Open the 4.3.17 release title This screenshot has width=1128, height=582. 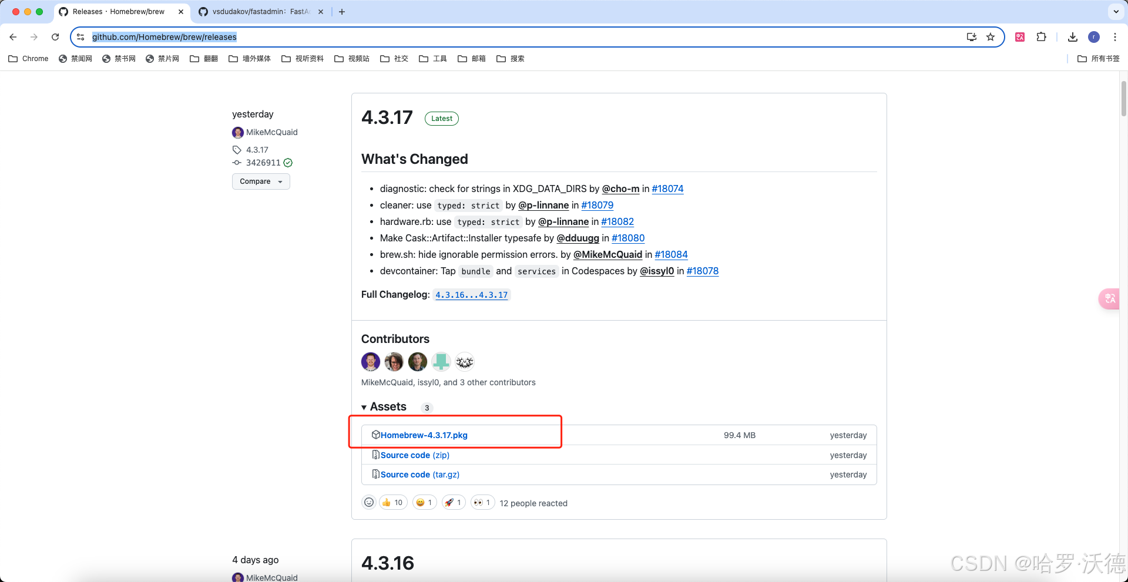(x=387, y=117)
